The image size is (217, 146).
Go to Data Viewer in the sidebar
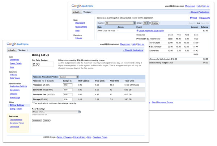[x=15, y=78]
